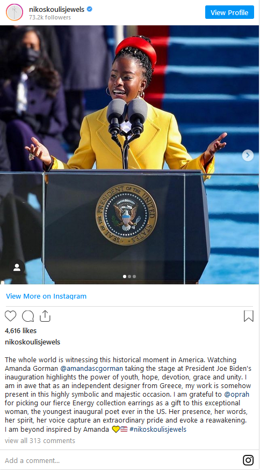The height and width of the screenshot is (470, 260).
Task: Click the #nikoskoulisjewels hashtag
Action: (158, 429)
